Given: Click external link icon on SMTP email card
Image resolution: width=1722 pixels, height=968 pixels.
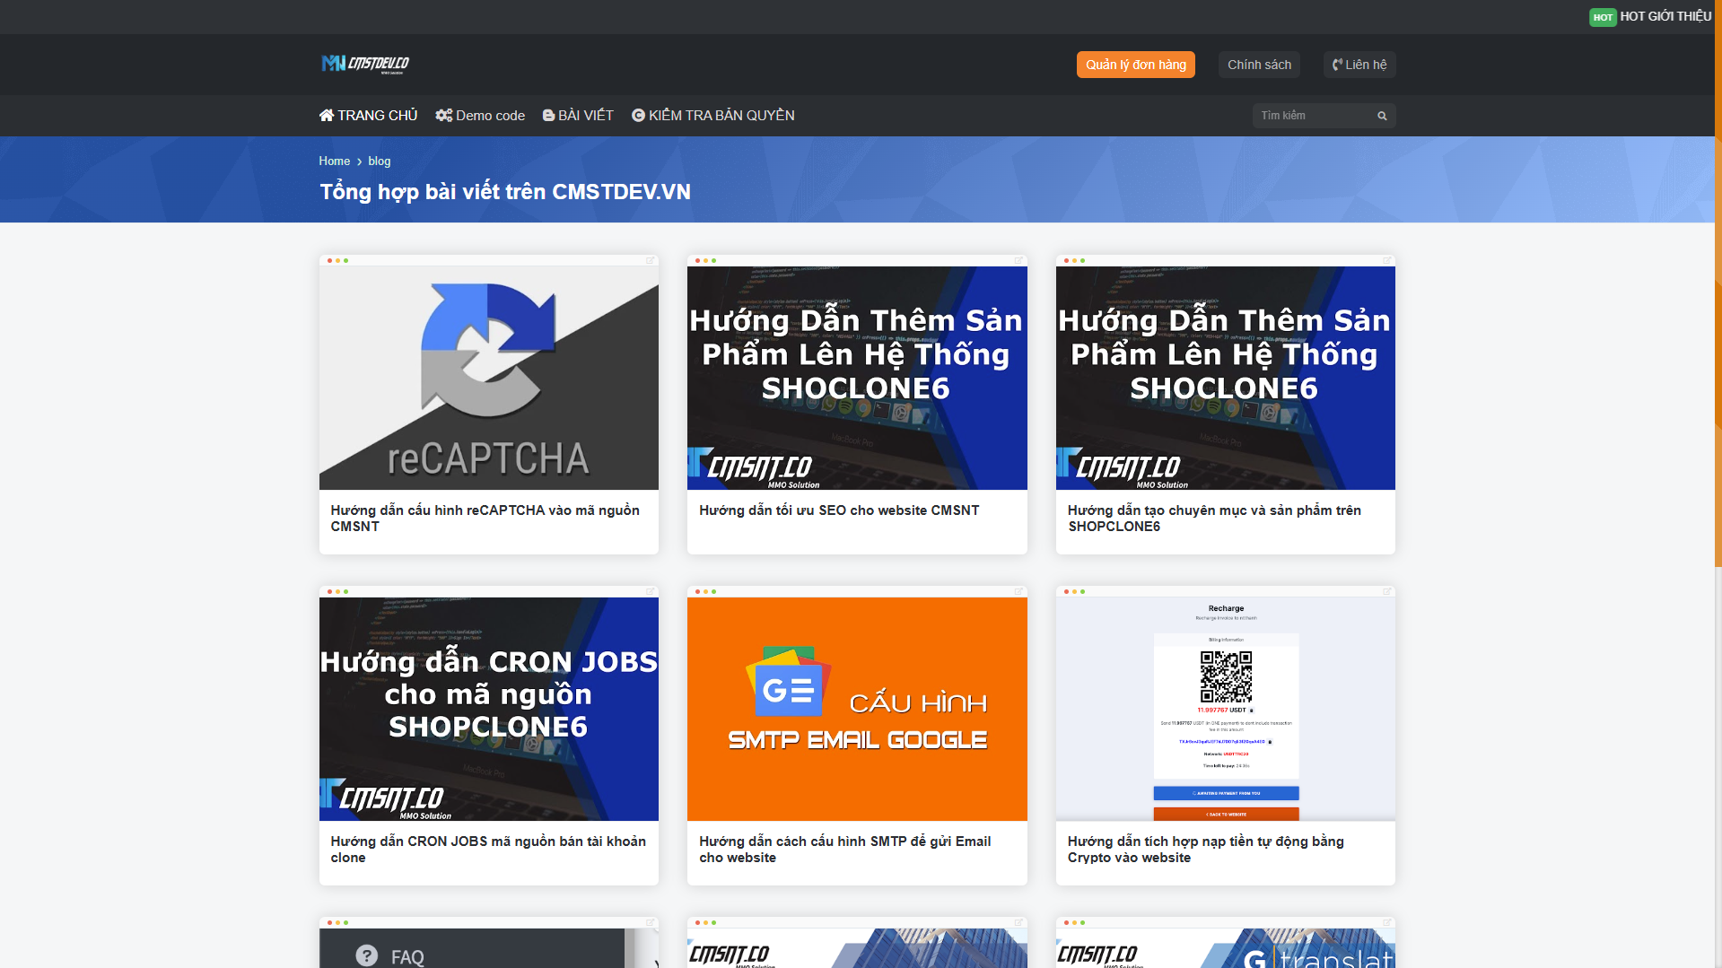Looking at the screenshot, I should pos(1018,592).
